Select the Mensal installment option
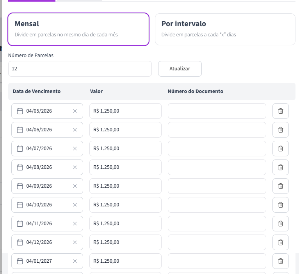 coord(78,29)
